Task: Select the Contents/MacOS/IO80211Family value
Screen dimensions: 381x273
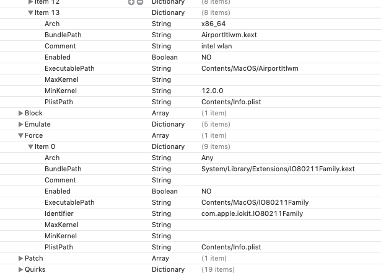Action: pyautogui.click(x=255, y=202)
